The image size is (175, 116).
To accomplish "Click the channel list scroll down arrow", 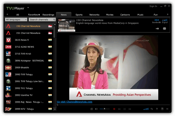I will point(55,109).
